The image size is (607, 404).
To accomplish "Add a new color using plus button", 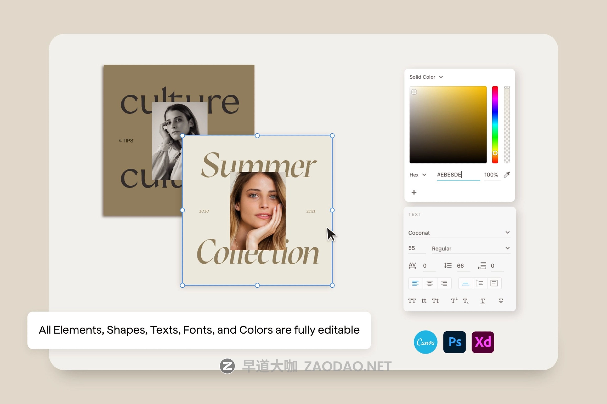I will click(x=414, y=192).
